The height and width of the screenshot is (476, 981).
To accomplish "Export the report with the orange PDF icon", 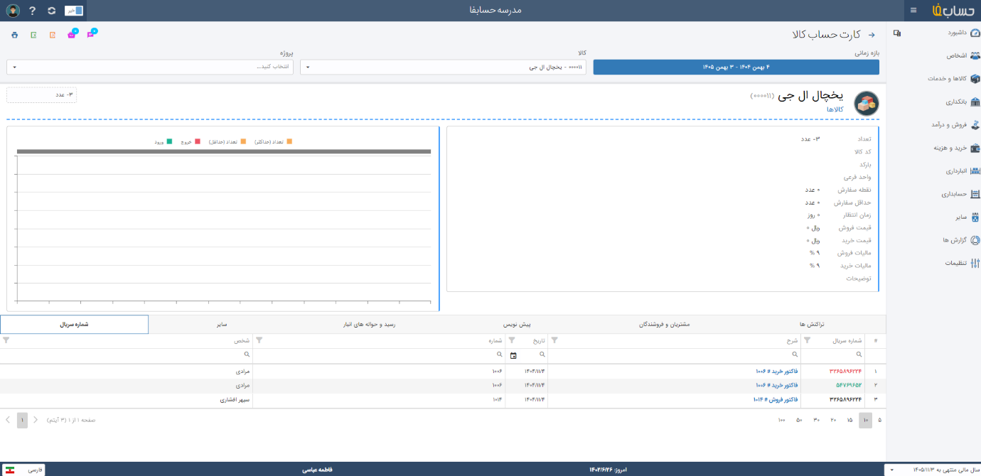I will (53, 34).
